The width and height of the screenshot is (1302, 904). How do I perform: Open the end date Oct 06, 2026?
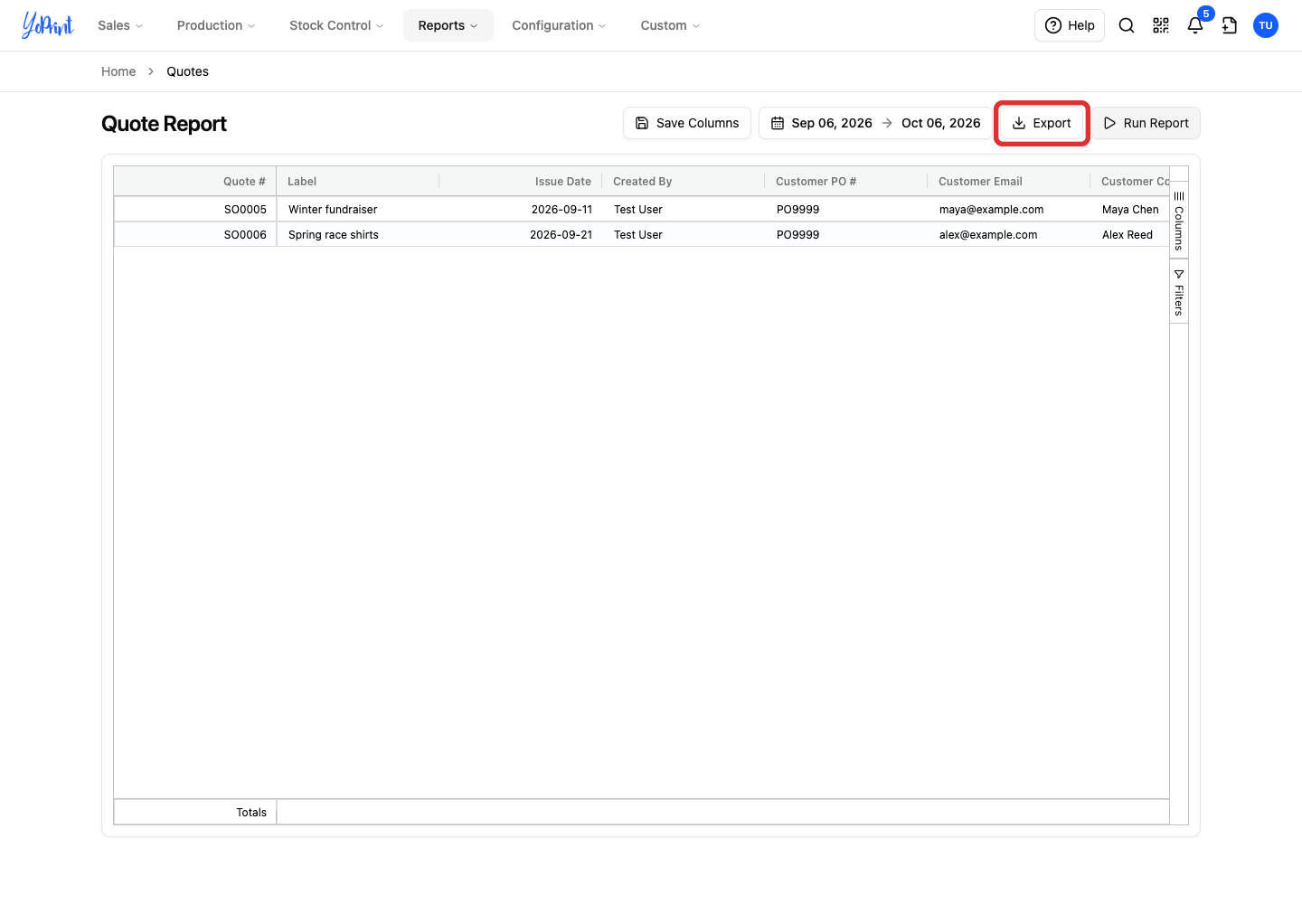941,123
